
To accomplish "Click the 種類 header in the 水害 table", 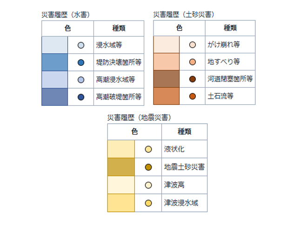I will pos(119,28).
